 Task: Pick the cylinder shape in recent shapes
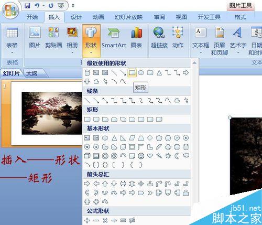tap(87, 72)
